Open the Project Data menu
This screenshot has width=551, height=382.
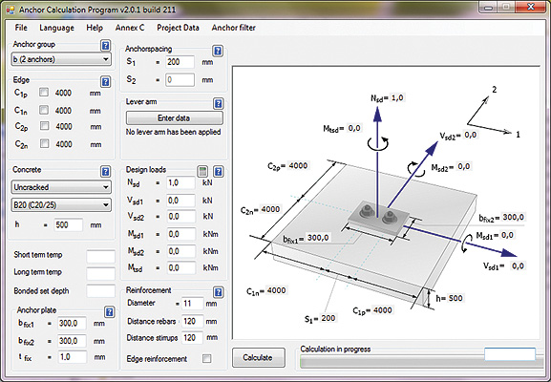click(178, 28)
